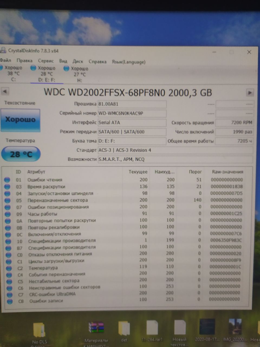Click status dot for Включения/отключения
The width and height of the screenshot is (260, 347).
point(8,234)
